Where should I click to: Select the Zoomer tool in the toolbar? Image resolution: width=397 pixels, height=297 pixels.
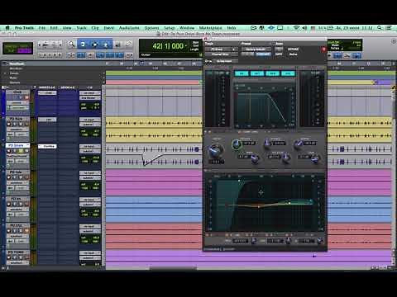point(72,45)
